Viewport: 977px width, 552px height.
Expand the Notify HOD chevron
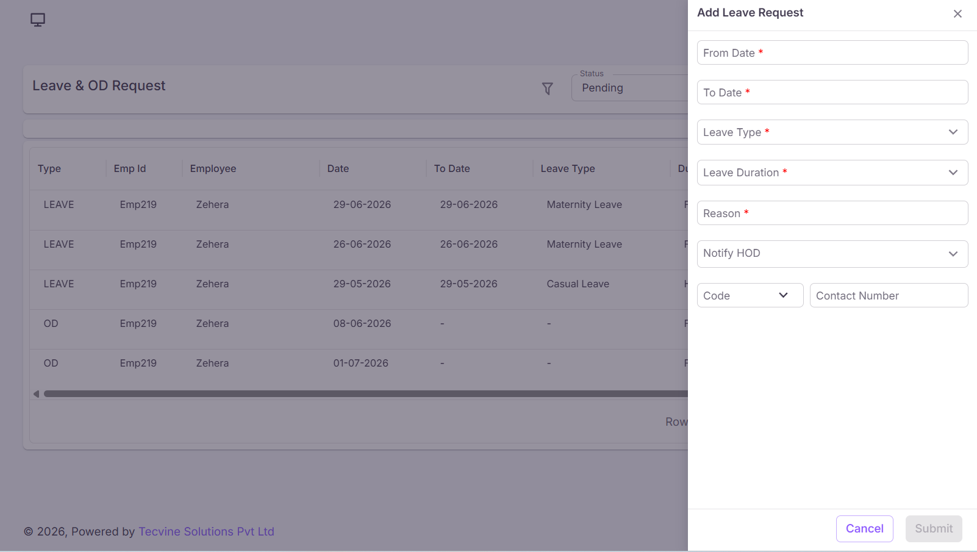point(953,254)
